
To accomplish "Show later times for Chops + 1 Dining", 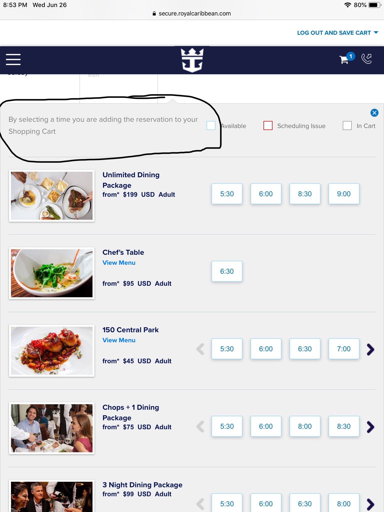I will 370,427.
